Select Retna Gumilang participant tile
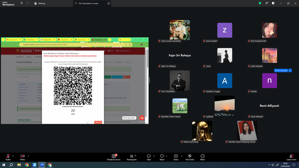 pos(202,131)
